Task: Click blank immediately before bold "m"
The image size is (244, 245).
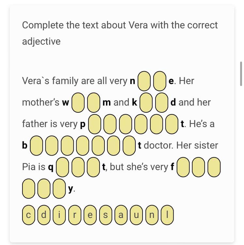Action: coord(94,103)
